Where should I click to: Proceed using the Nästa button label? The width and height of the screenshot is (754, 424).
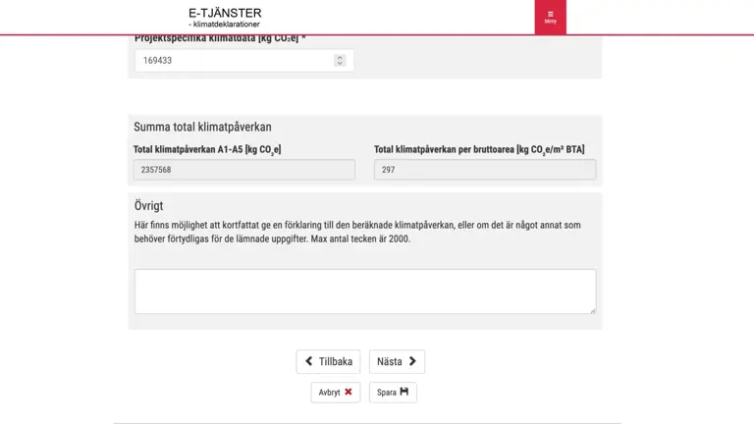coord(390,361)
